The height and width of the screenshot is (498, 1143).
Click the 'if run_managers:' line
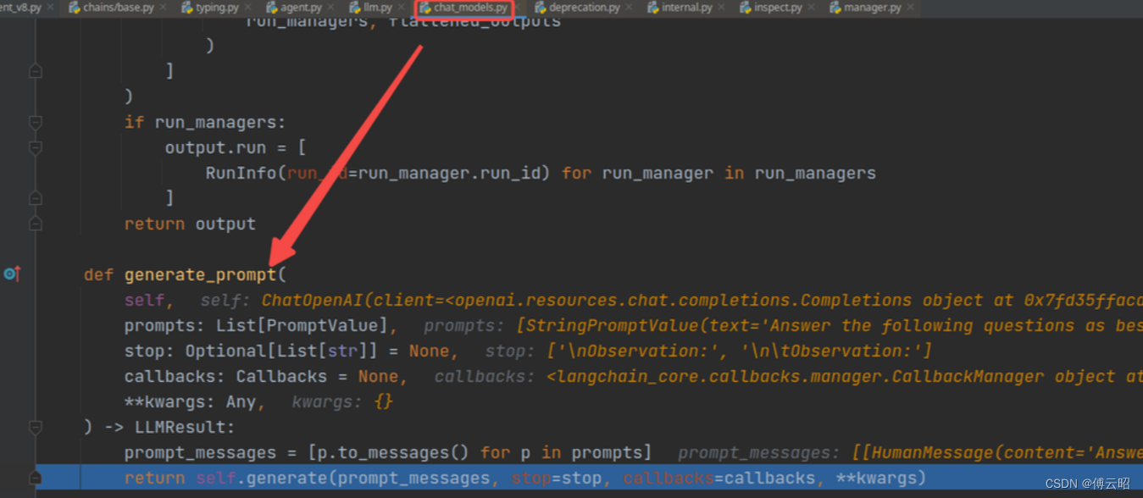[x=205, y=122]
